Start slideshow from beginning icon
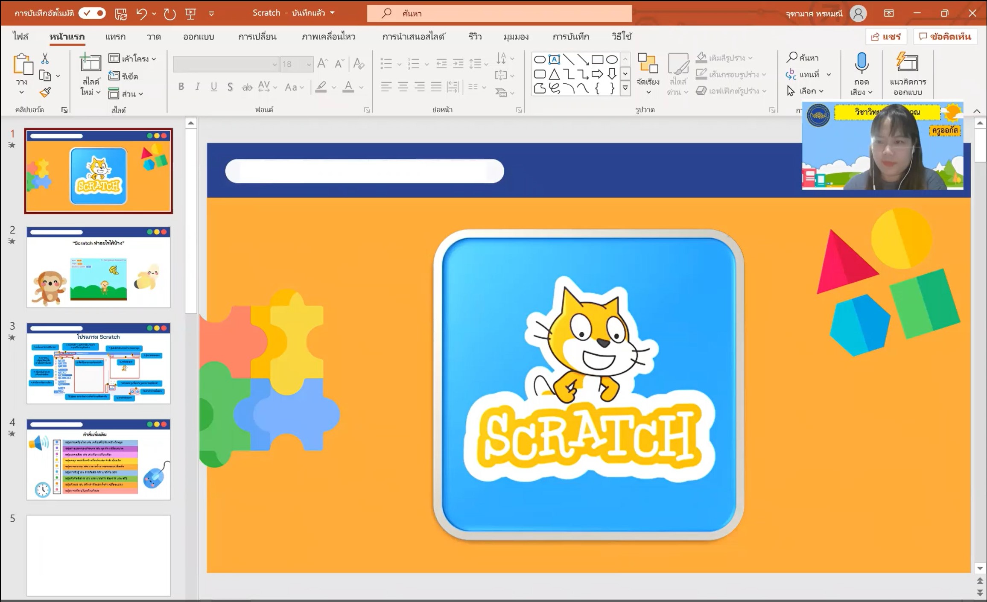This screenshot has width=987, height=602. click(x=190, y=14)
